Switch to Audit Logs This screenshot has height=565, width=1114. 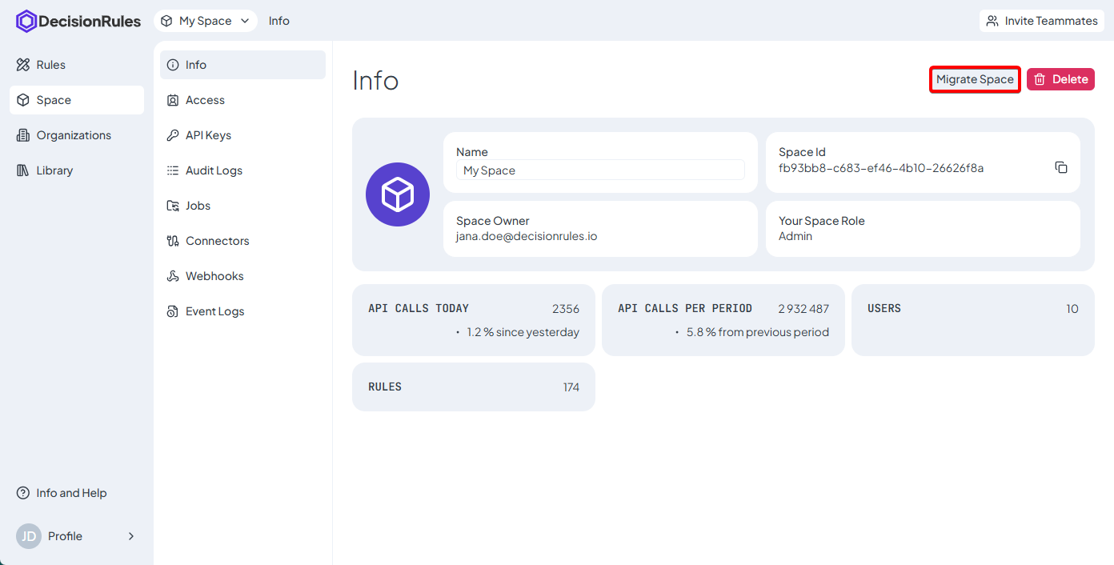pyautogui.click(x=214, y=170)
